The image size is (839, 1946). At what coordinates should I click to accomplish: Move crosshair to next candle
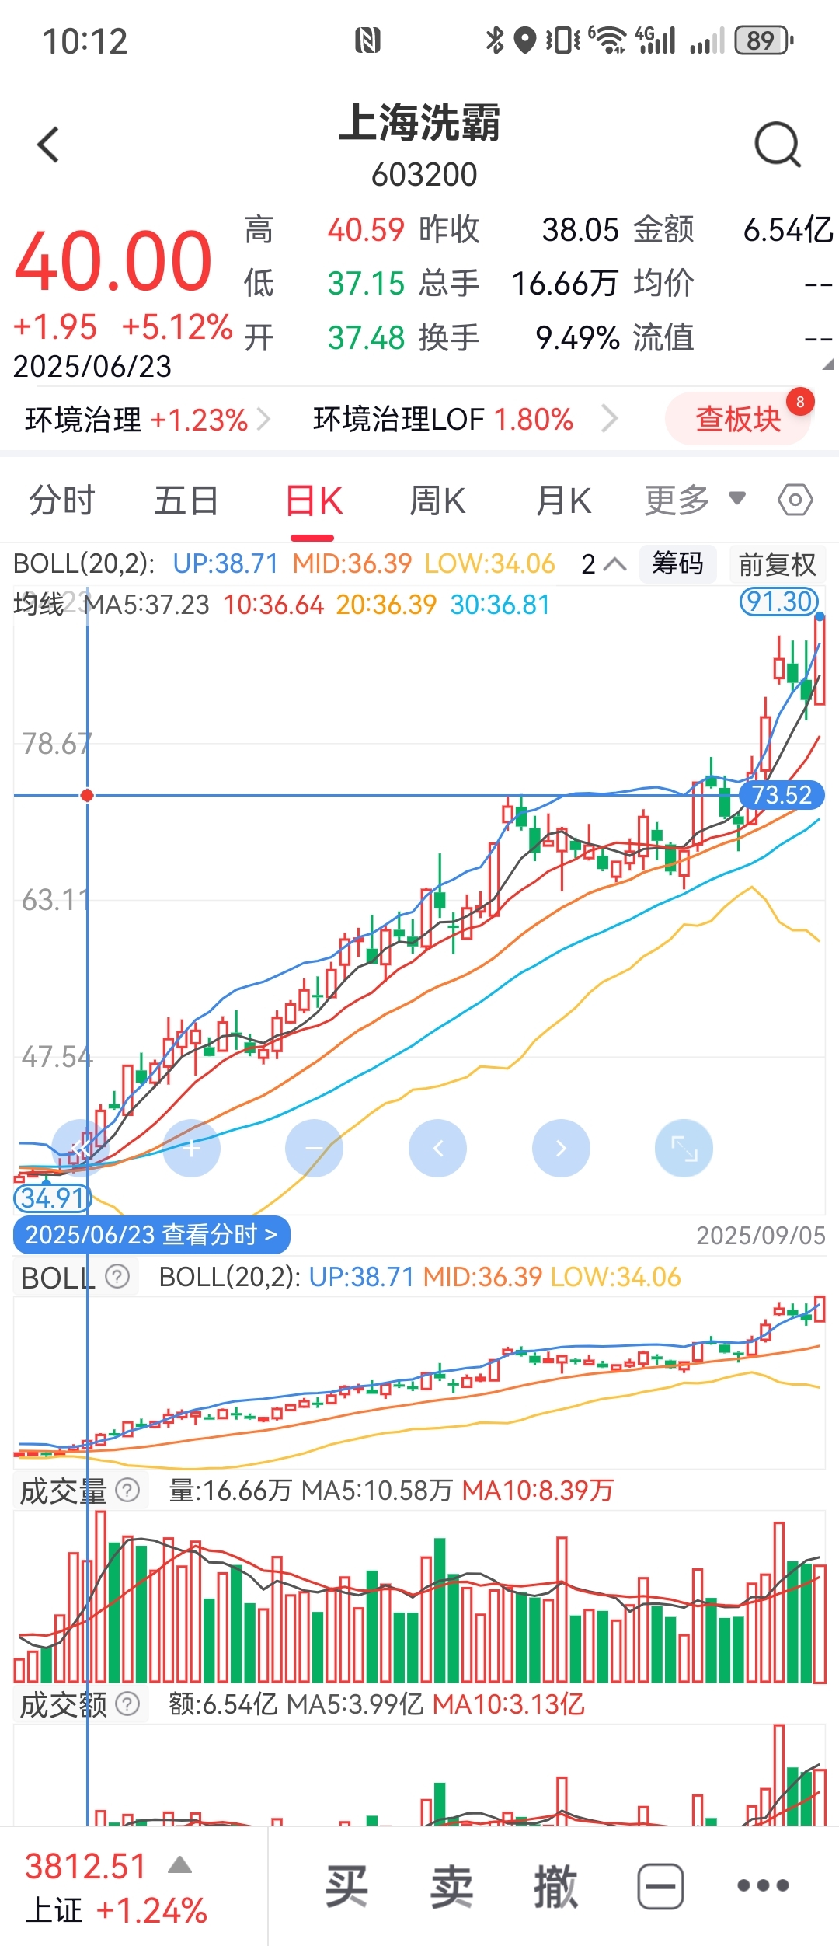(561, 1148)
